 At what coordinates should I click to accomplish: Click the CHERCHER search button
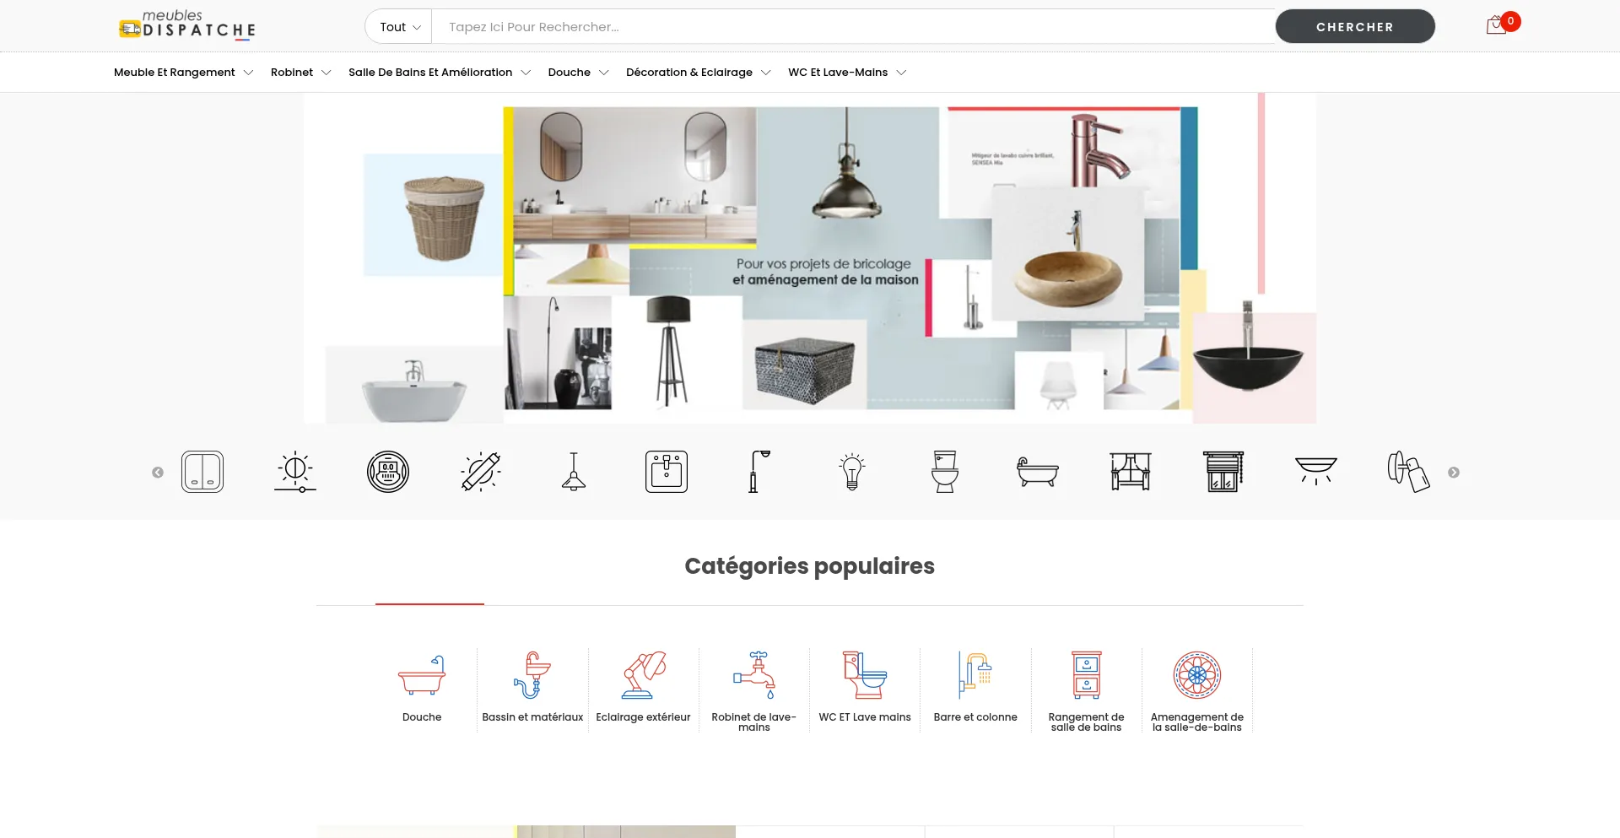point(1354,27)
